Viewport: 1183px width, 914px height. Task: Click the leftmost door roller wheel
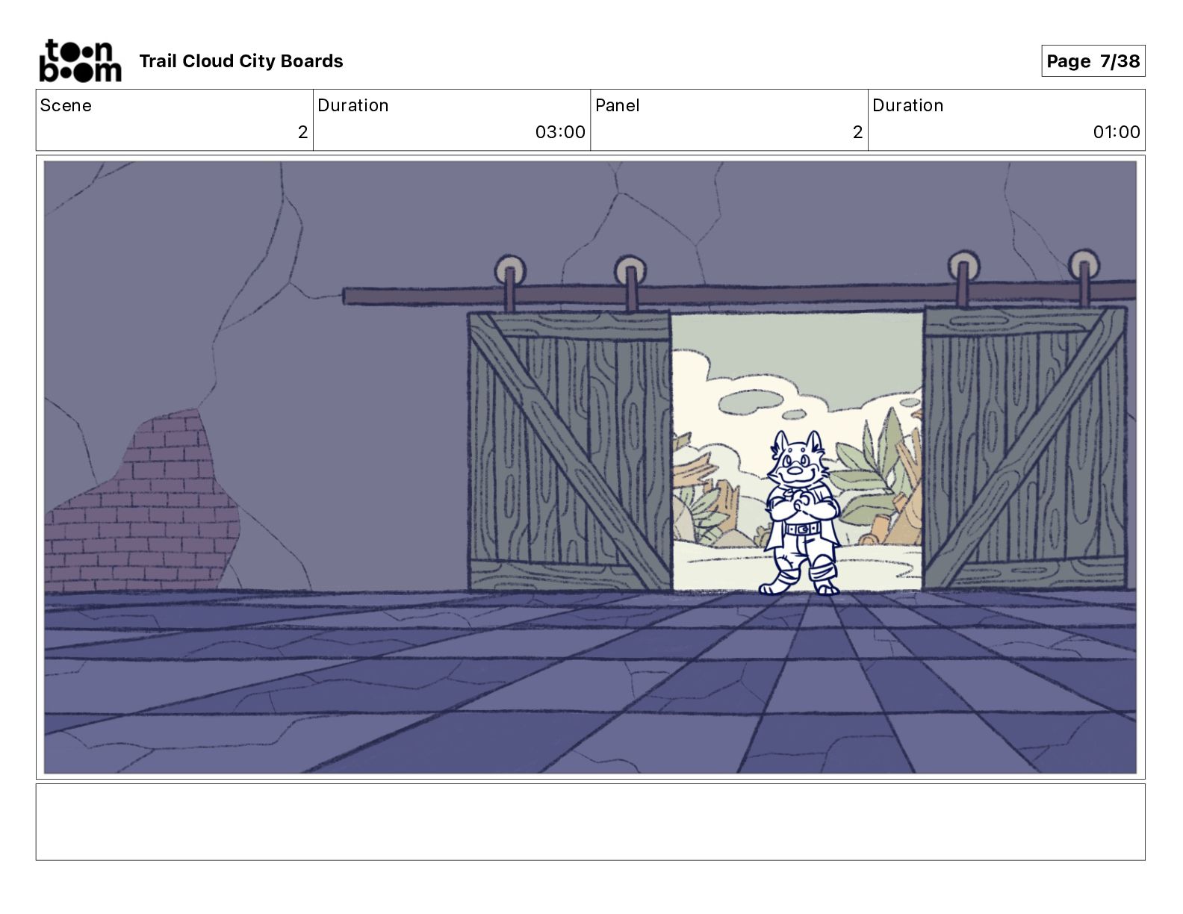(x=510, y=269)
